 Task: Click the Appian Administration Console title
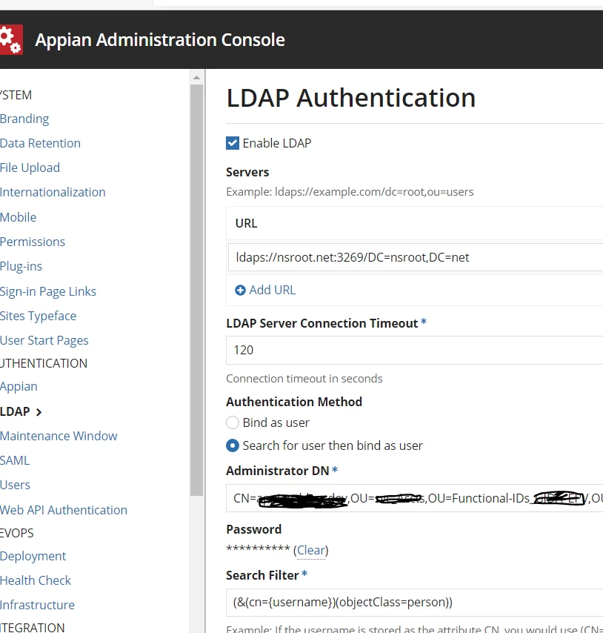(x=160, y=39)
